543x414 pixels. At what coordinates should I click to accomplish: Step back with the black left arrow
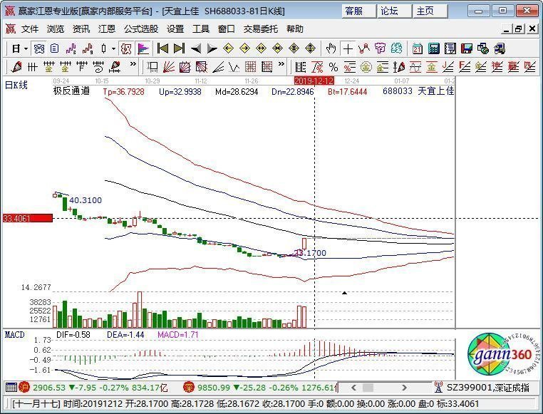pyautogui.click(x=196, y=48)
